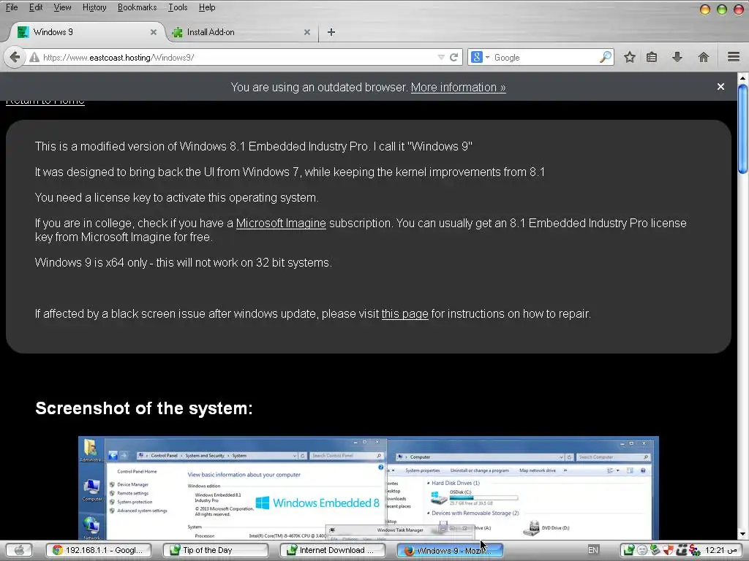Open the History menu
The height and width of the screenshot is (561, 749).
tap(94, 7)
